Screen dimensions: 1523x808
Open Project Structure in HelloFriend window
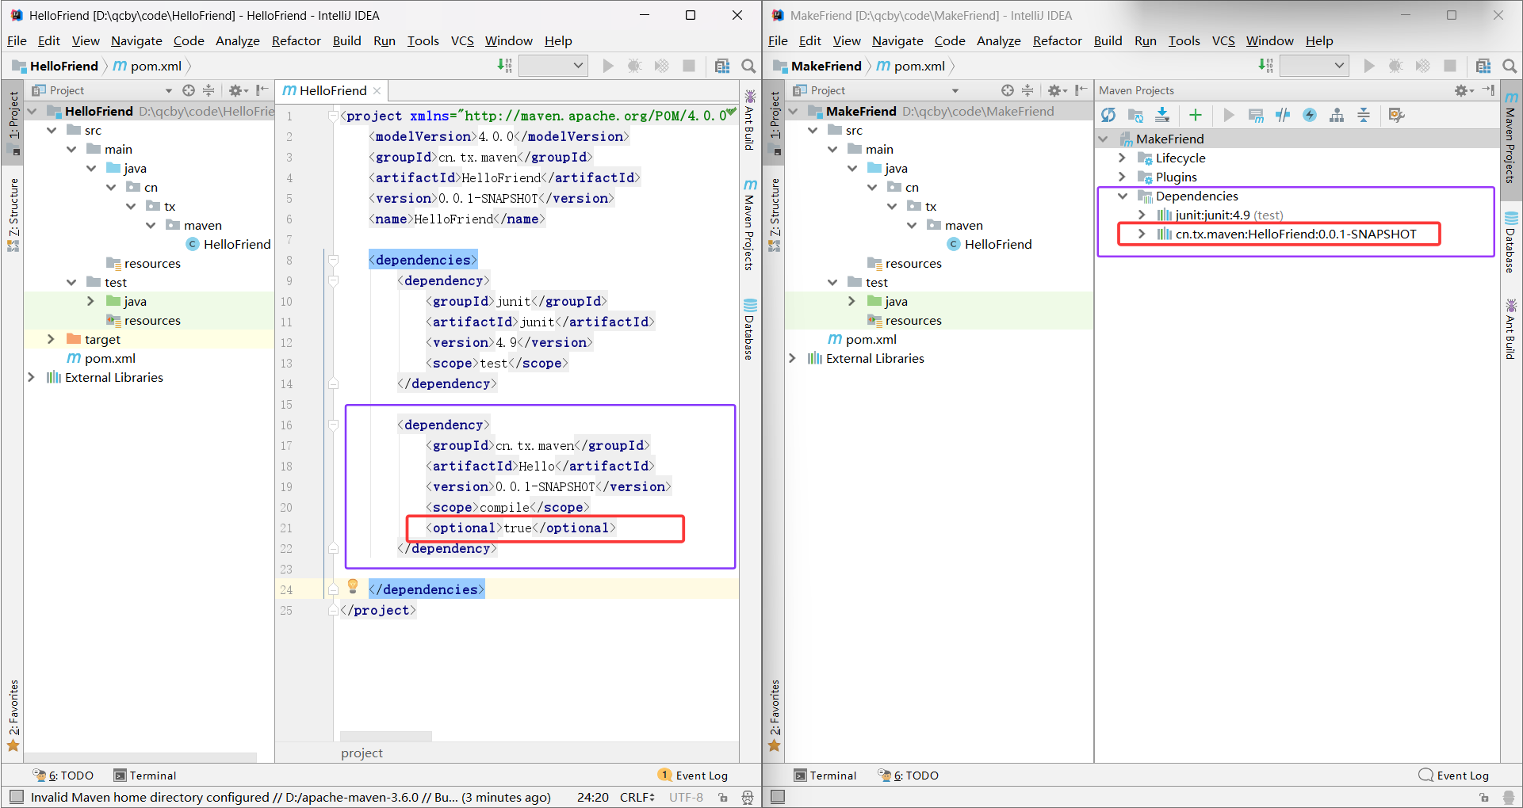pos(722,66)
